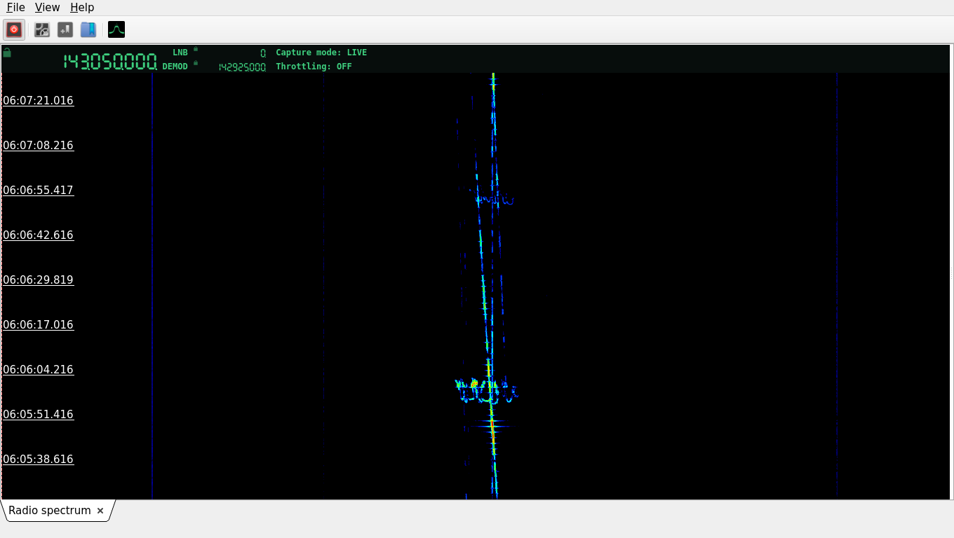Click timestamp 06:05:38.616
Viewport: 954px width, 538px height.
(x=38, y=460)
